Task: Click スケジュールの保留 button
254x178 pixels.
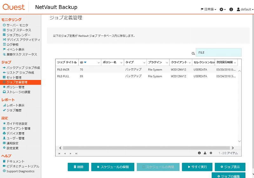Action: tap(113, 167)
